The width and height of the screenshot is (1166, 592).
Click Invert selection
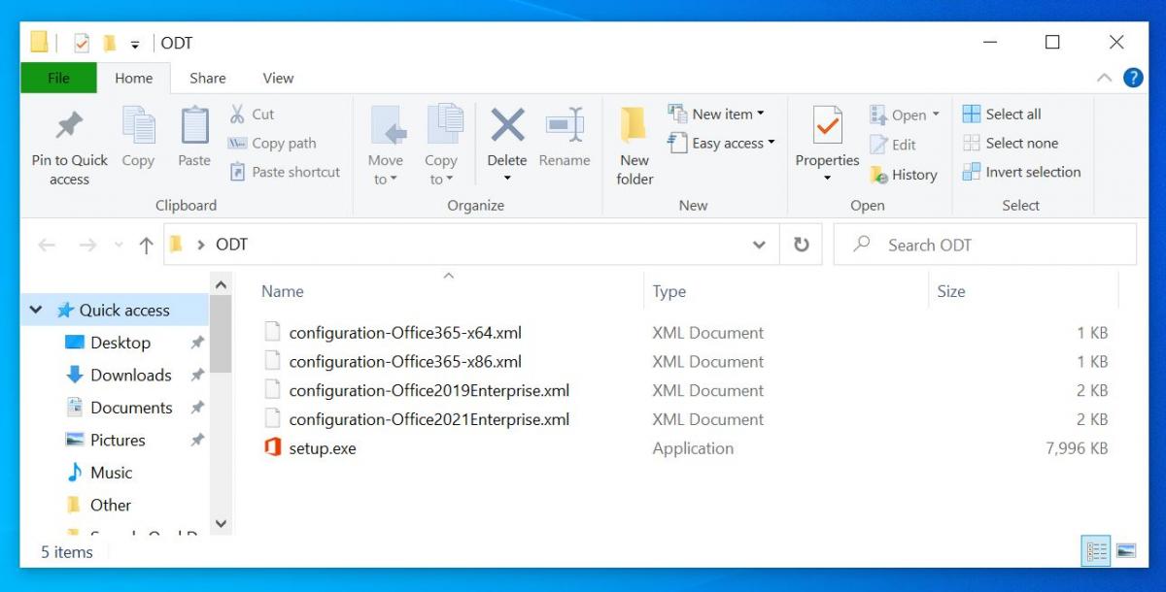click(x=1021, y=172)
